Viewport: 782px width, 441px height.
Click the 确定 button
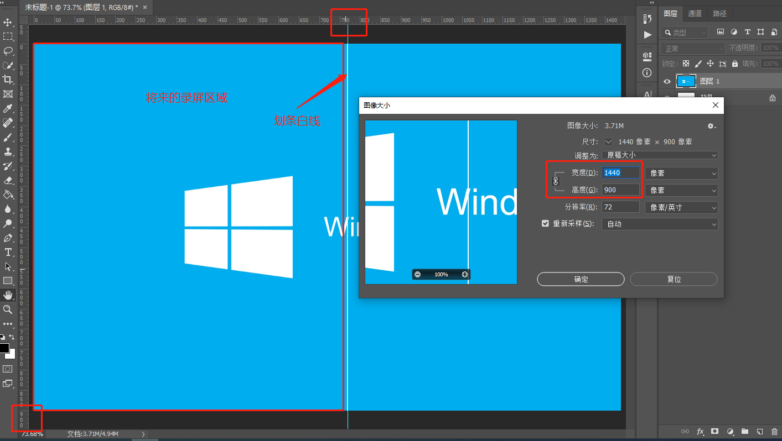581,279
